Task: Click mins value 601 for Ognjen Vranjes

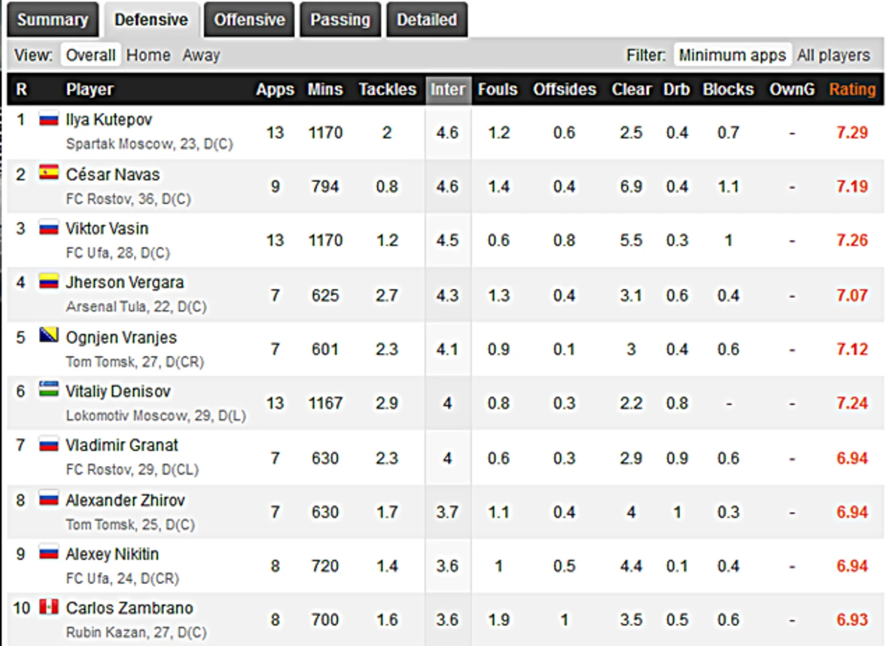Action: click(325, 349)
